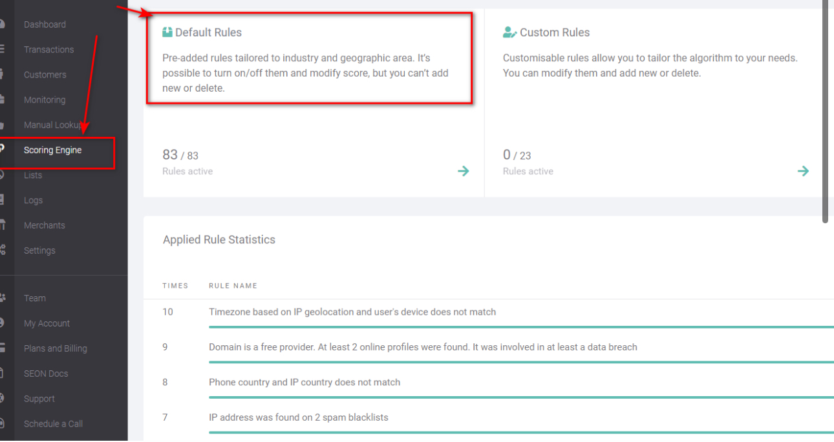Click the vertical page scrollbar
Screen dimensions: 834x442
(x=825, y=110)
